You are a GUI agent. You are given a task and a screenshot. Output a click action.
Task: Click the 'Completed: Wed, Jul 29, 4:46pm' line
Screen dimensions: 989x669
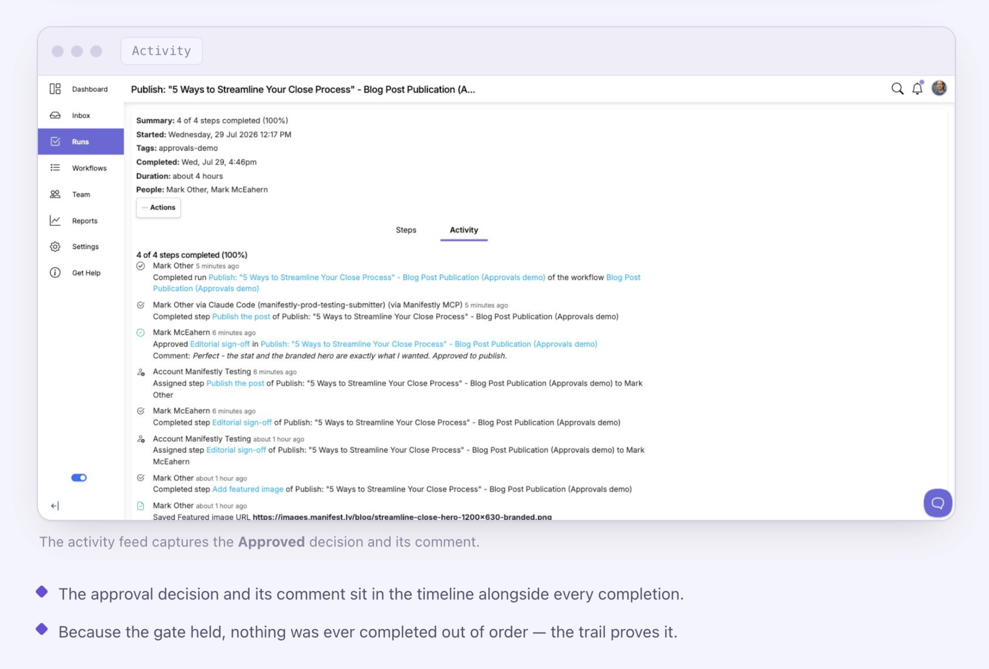pos(196,162)
